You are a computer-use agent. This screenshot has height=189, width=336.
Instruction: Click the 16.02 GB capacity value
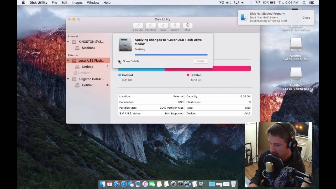[245, 97]
